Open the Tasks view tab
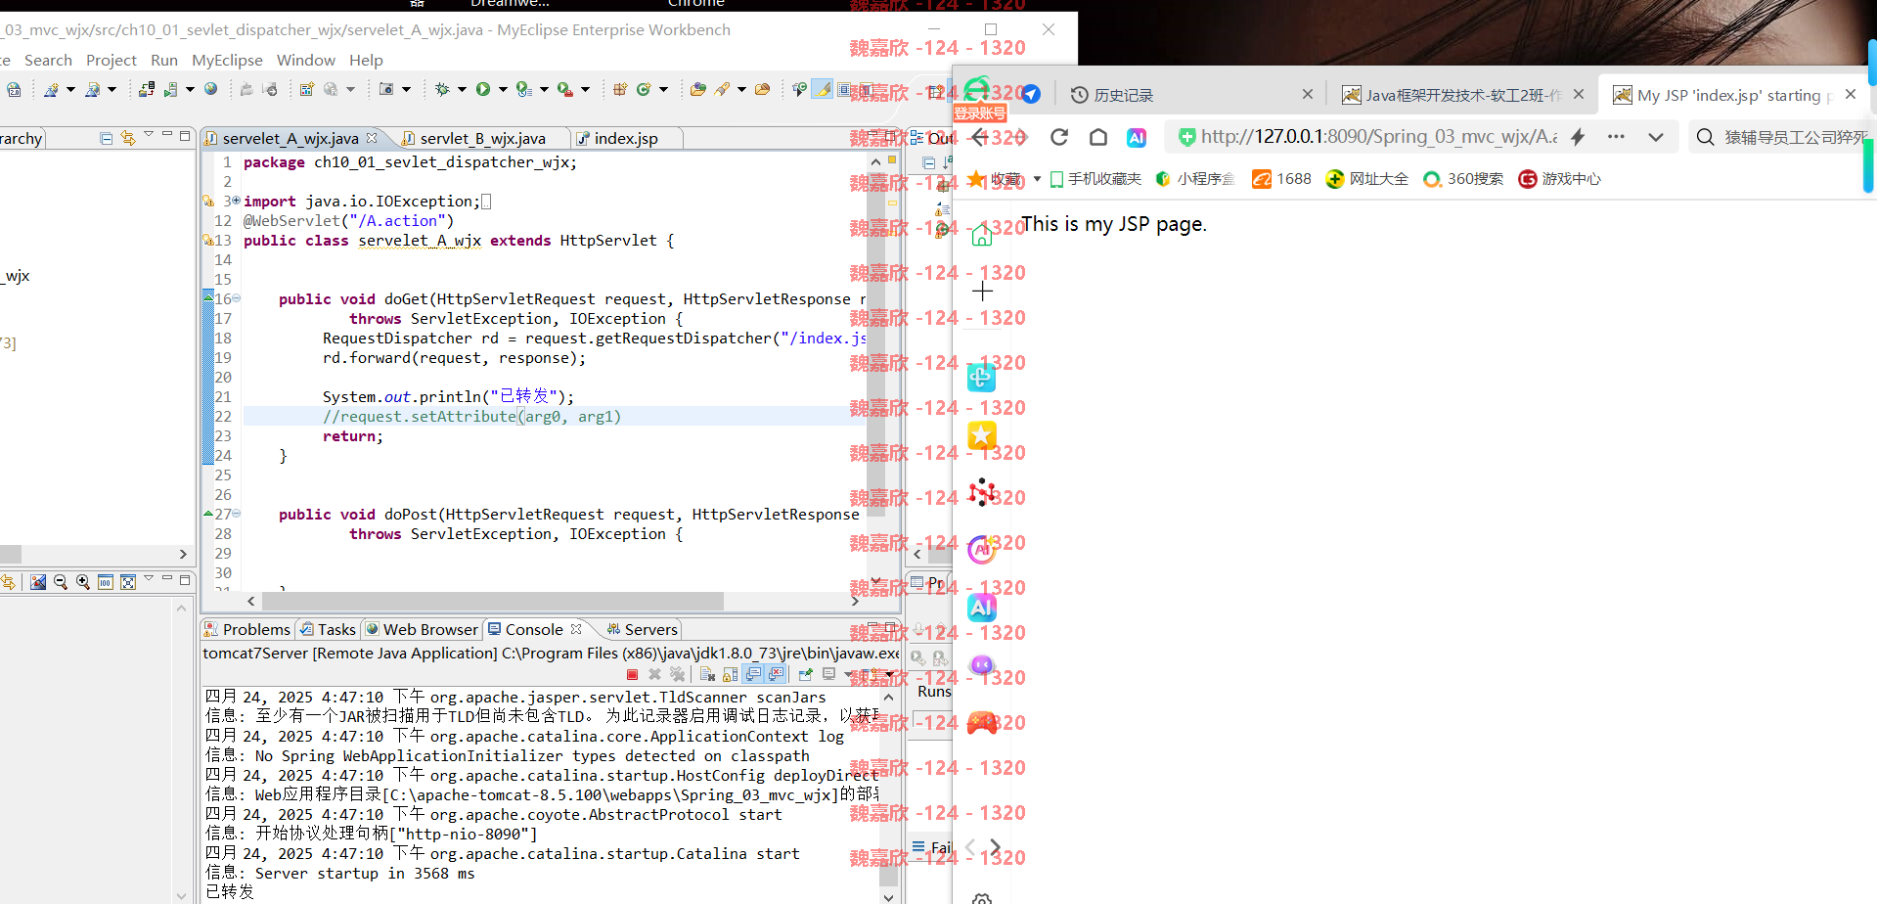 coord(329,629)
